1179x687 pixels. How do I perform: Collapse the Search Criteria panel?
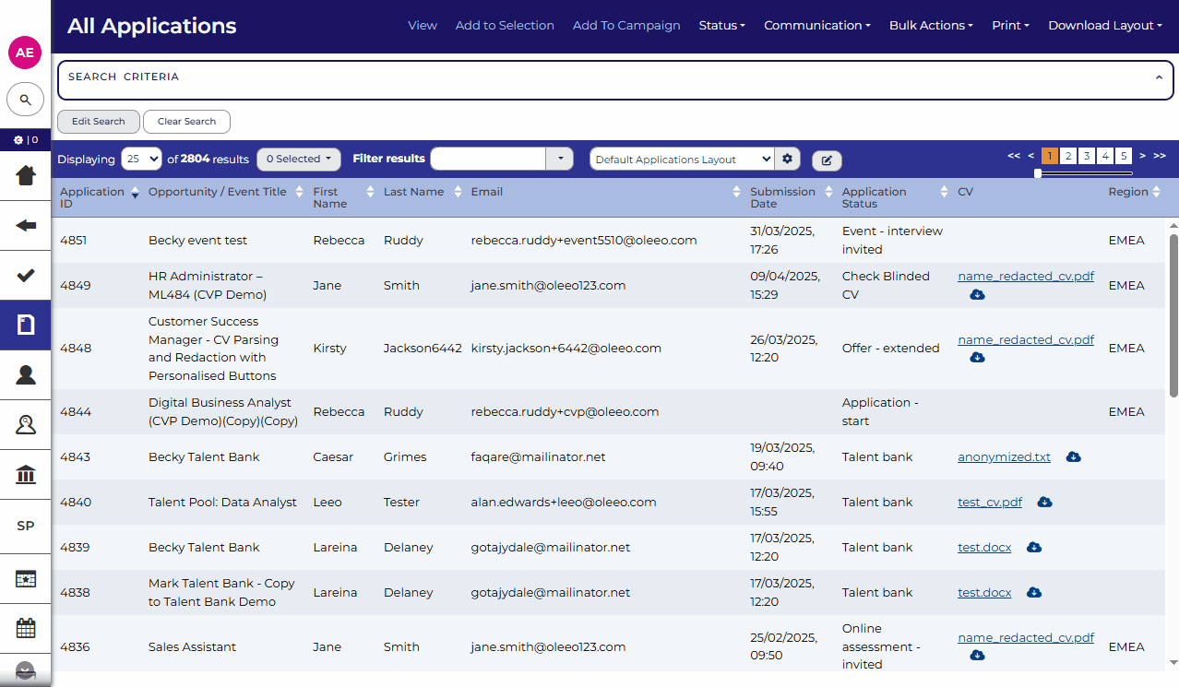(1159, 78)
